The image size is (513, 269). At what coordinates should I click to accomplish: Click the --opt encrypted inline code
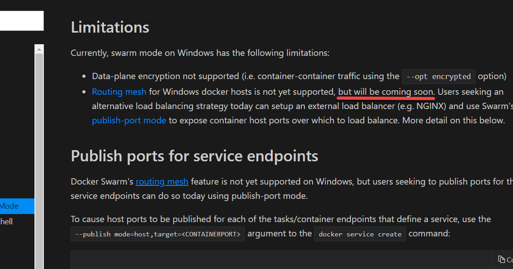click(x=438, y=77)
